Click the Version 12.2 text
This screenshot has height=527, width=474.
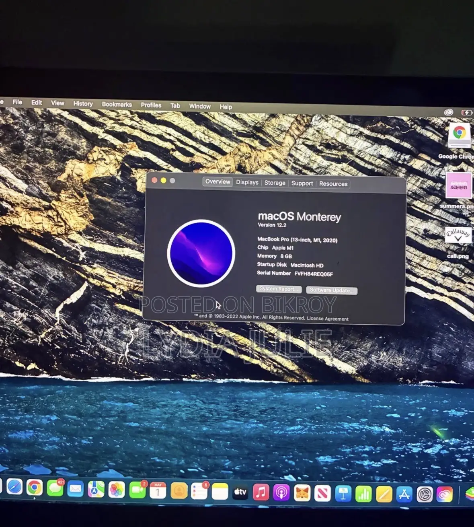tap(272, 225)
